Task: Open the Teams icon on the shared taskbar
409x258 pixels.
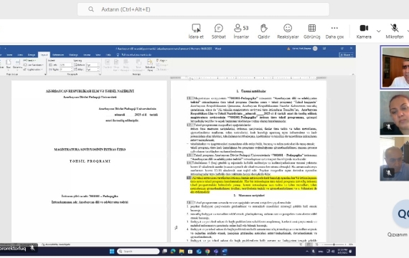Action: point(216,252)
